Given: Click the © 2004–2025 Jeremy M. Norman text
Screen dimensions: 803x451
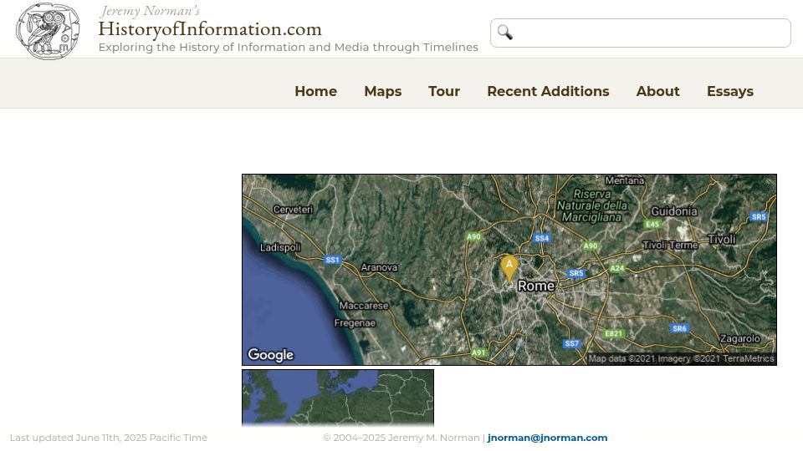Looking at the screenshot, I should (x=401, y=438).
